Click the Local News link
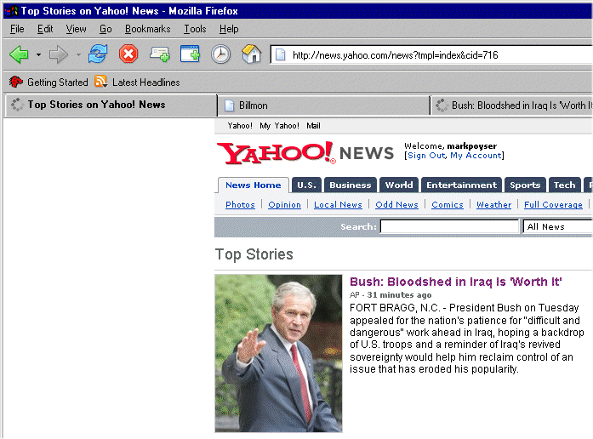Screen dimensions: 593x439 click(x=338, y=205)
